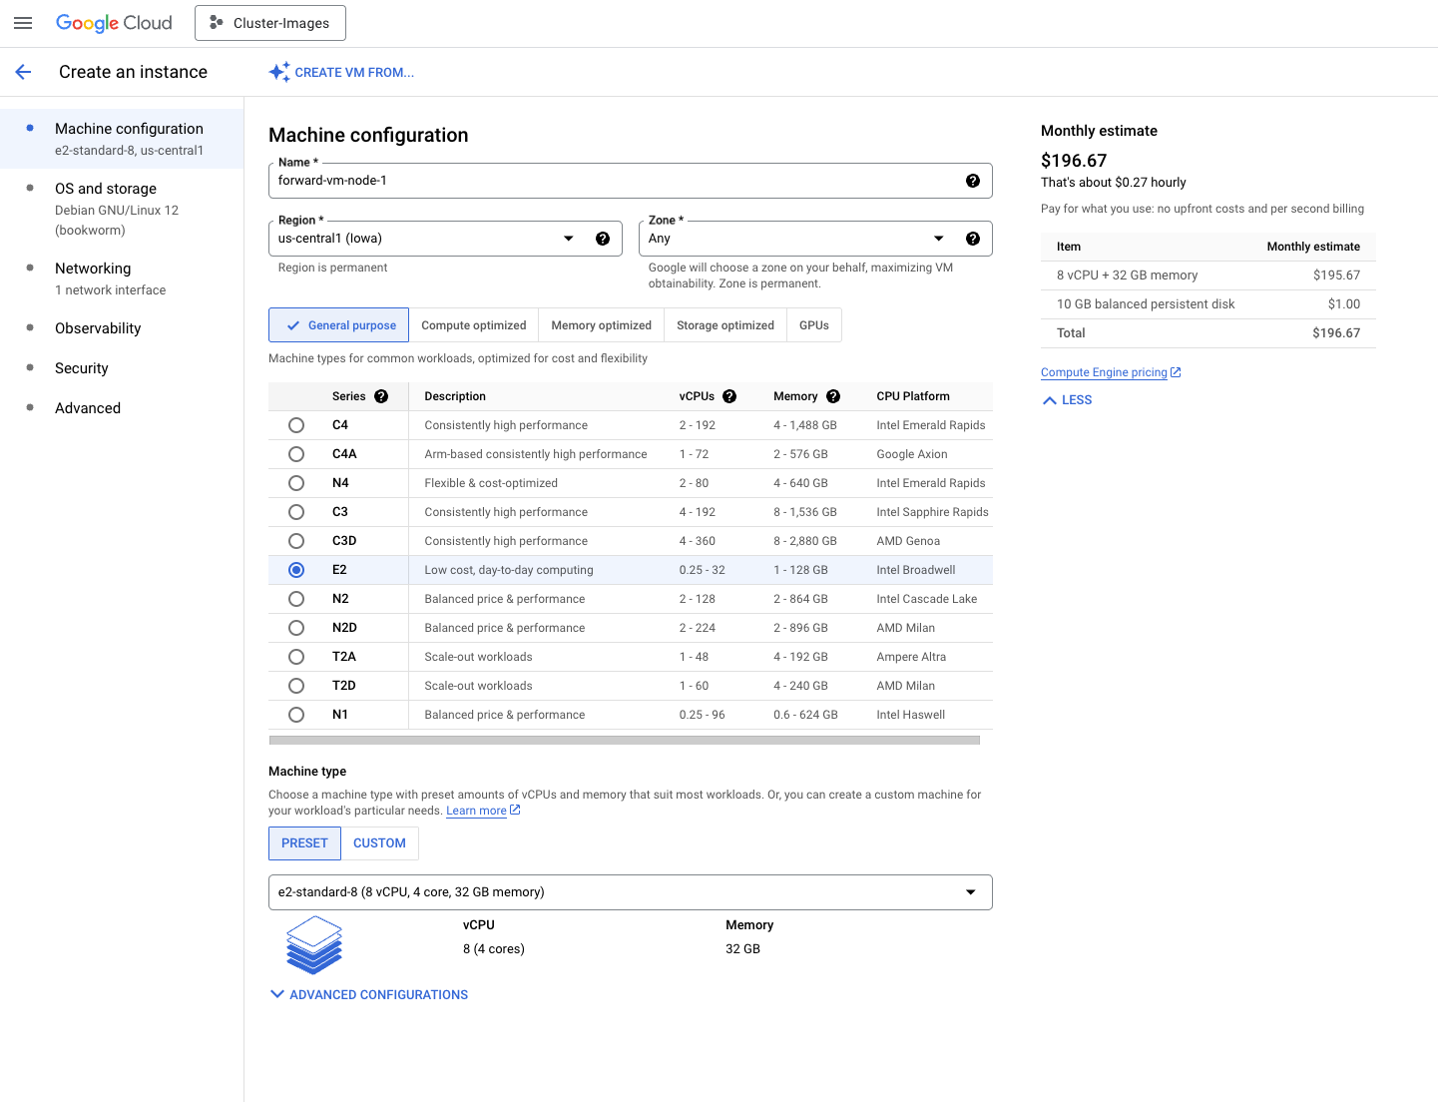
Task: Select the C4 series radio button
Action: coord(296,425)
